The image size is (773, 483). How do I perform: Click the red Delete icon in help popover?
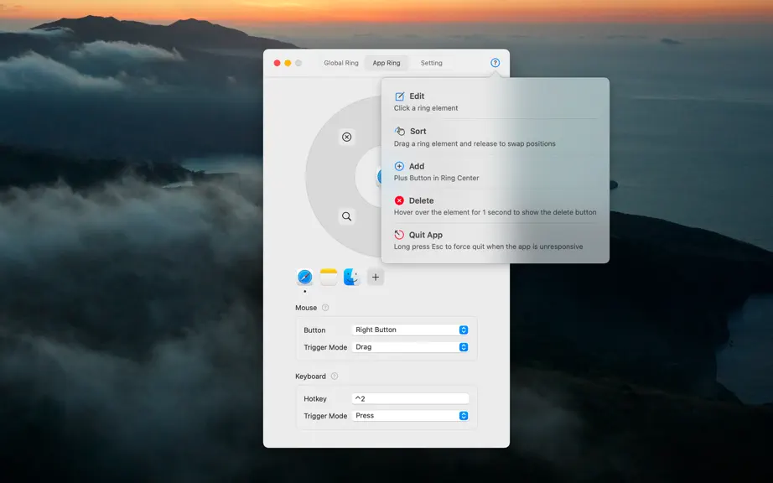click(x=399, y=200)
